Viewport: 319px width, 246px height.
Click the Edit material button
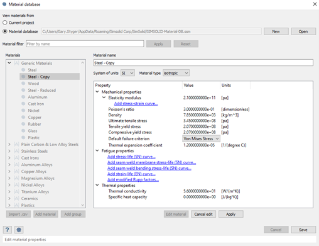pyautogui.click(x=176, y=214)
